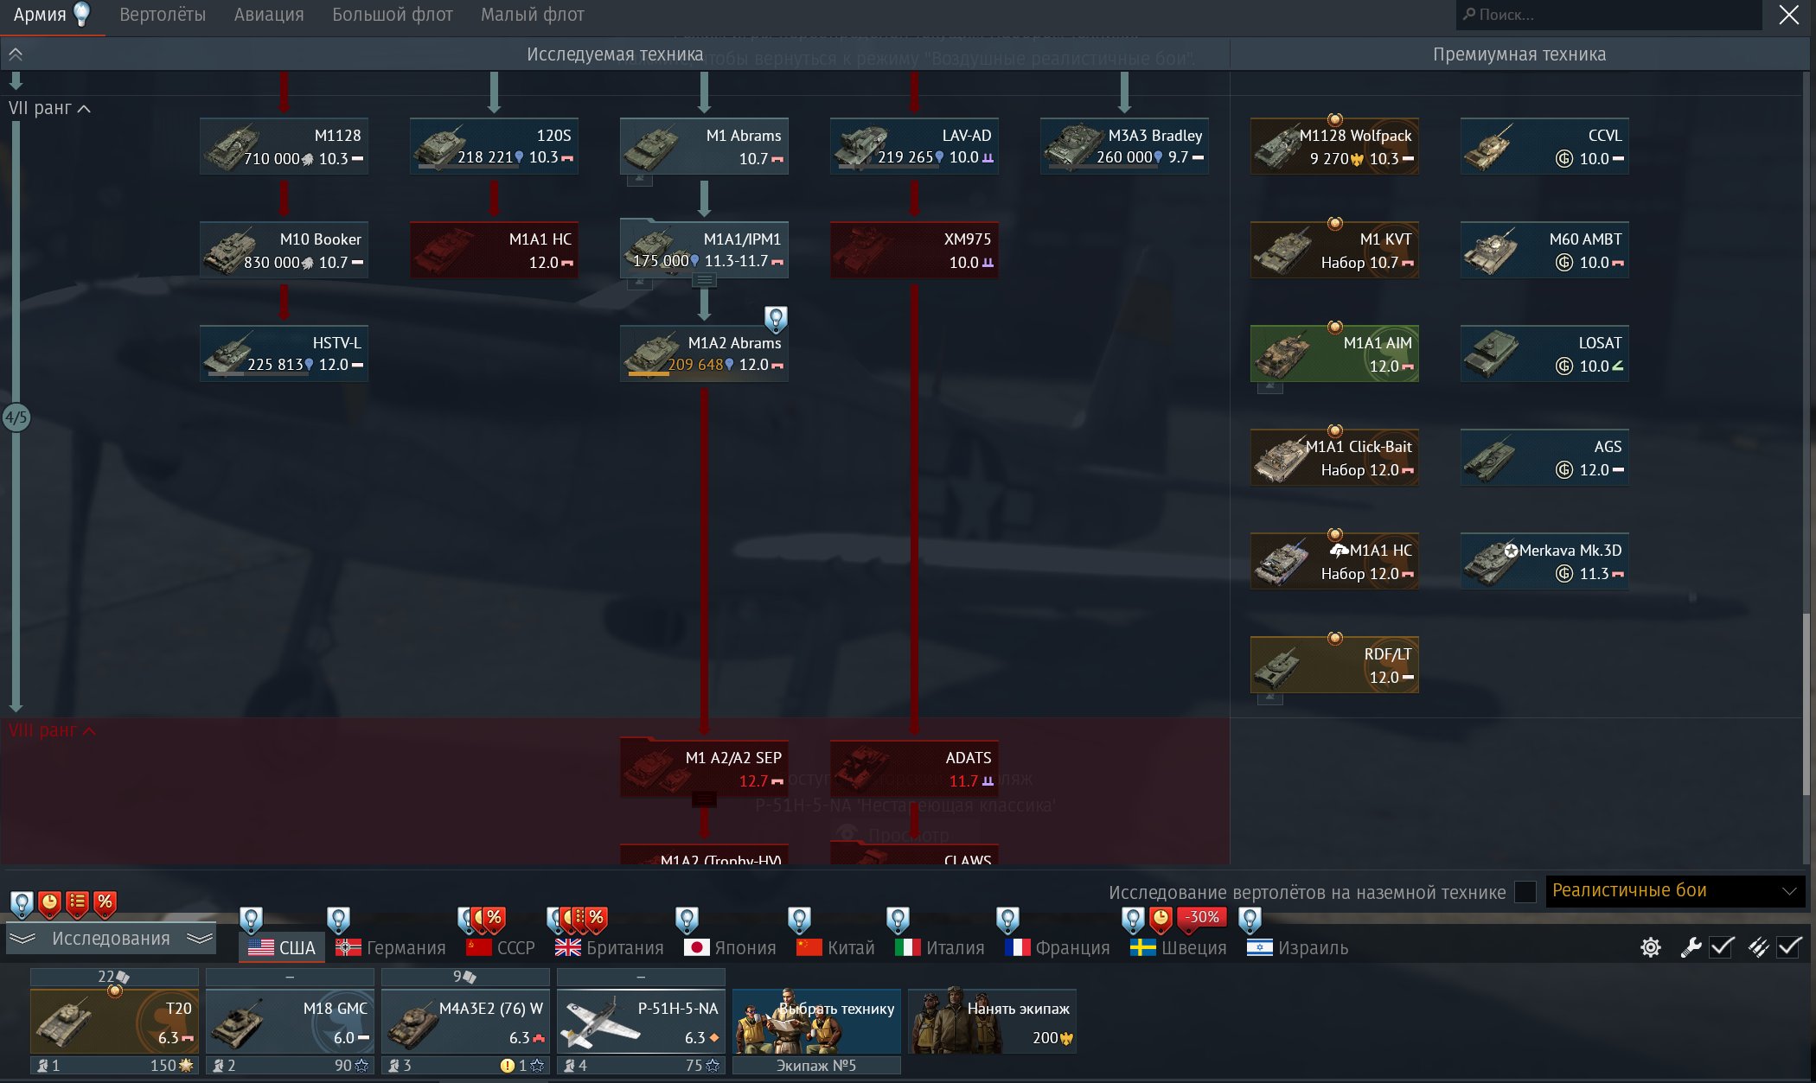Expand the RDF/LT premium vehicle group
This screenshot has width=1816, height=1083.
coord(1269,698)
